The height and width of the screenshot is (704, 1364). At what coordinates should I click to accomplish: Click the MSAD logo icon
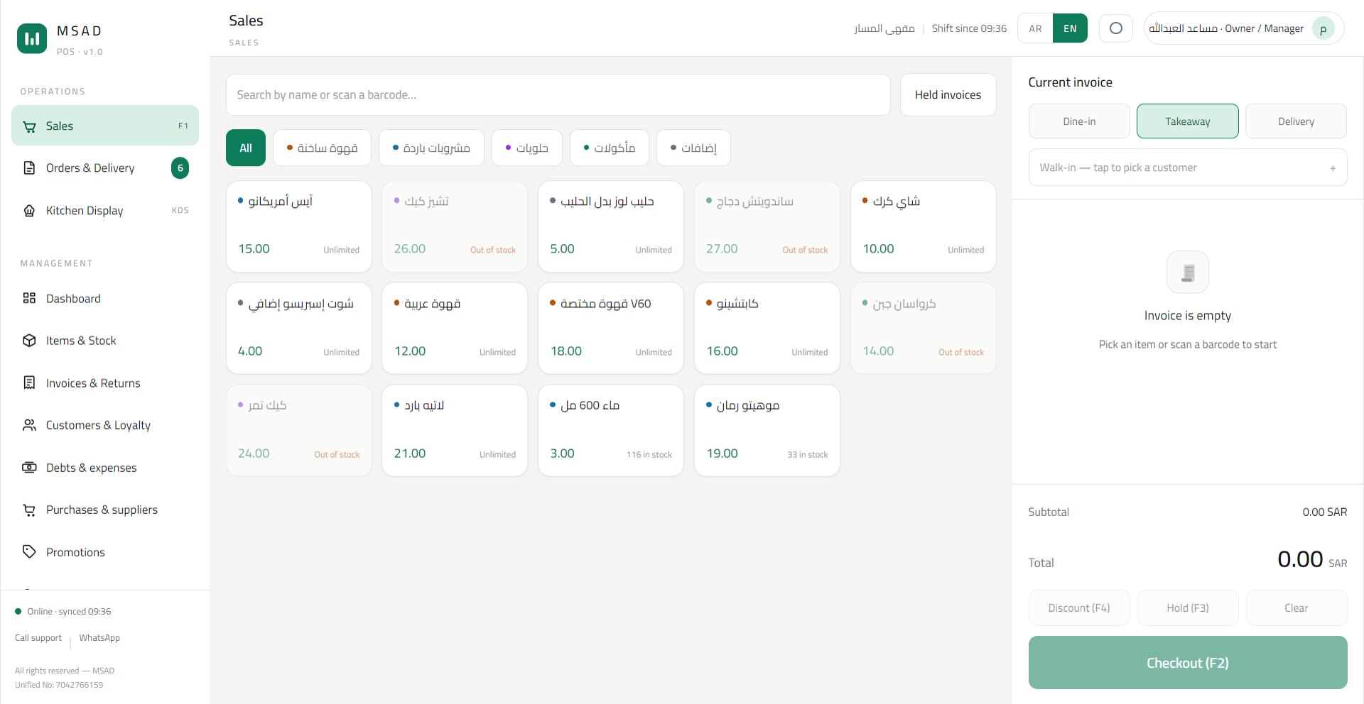click(x=31, y=38)
